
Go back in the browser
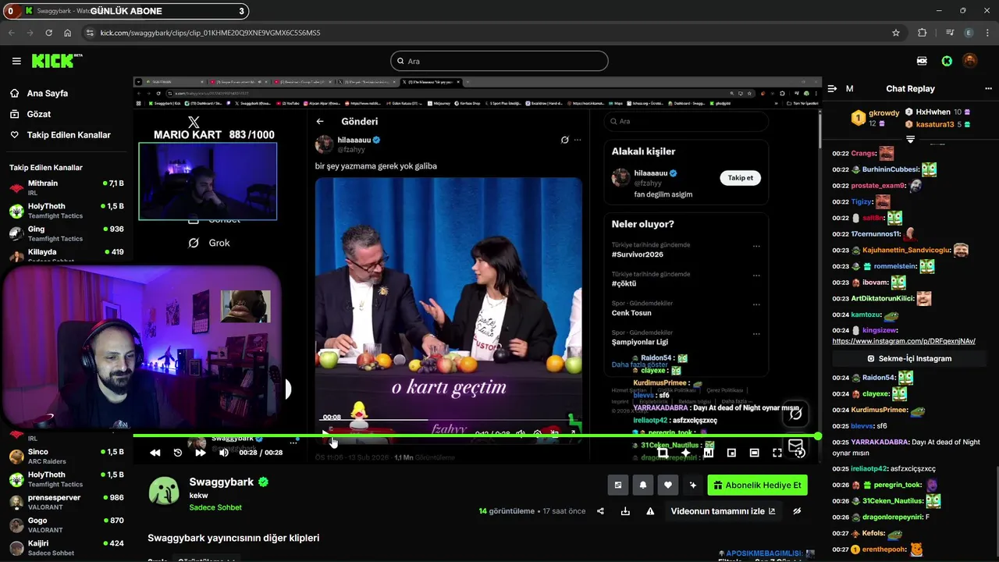click(11, 33)
